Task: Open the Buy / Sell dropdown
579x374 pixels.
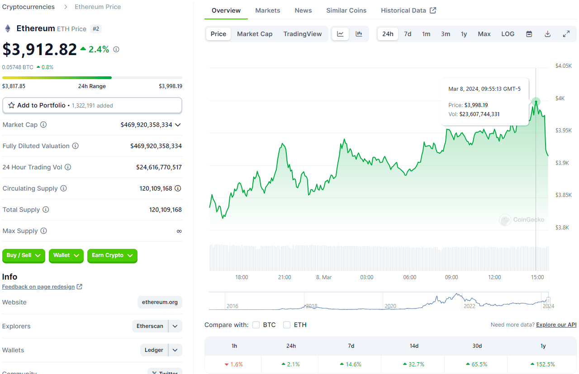Action: [24, 256]
